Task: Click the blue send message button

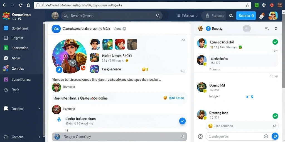Action: click(x=275, y=136)
